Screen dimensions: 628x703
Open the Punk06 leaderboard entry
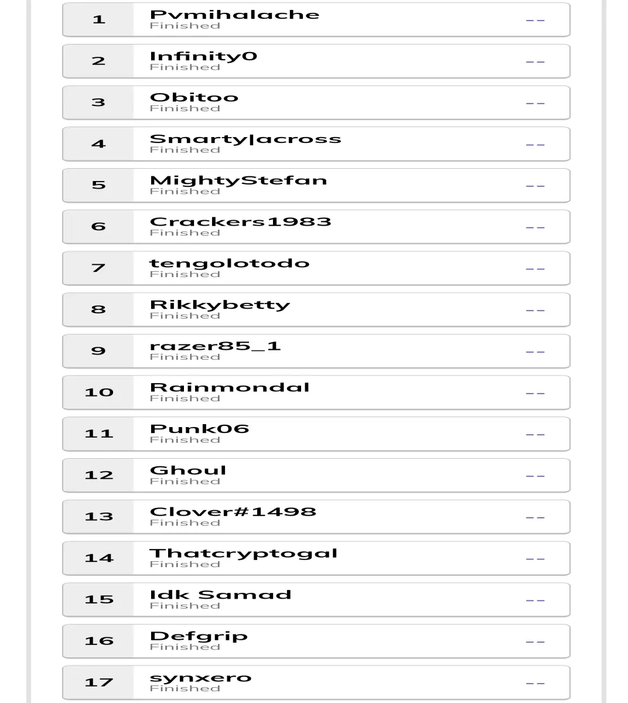point(316,434)
